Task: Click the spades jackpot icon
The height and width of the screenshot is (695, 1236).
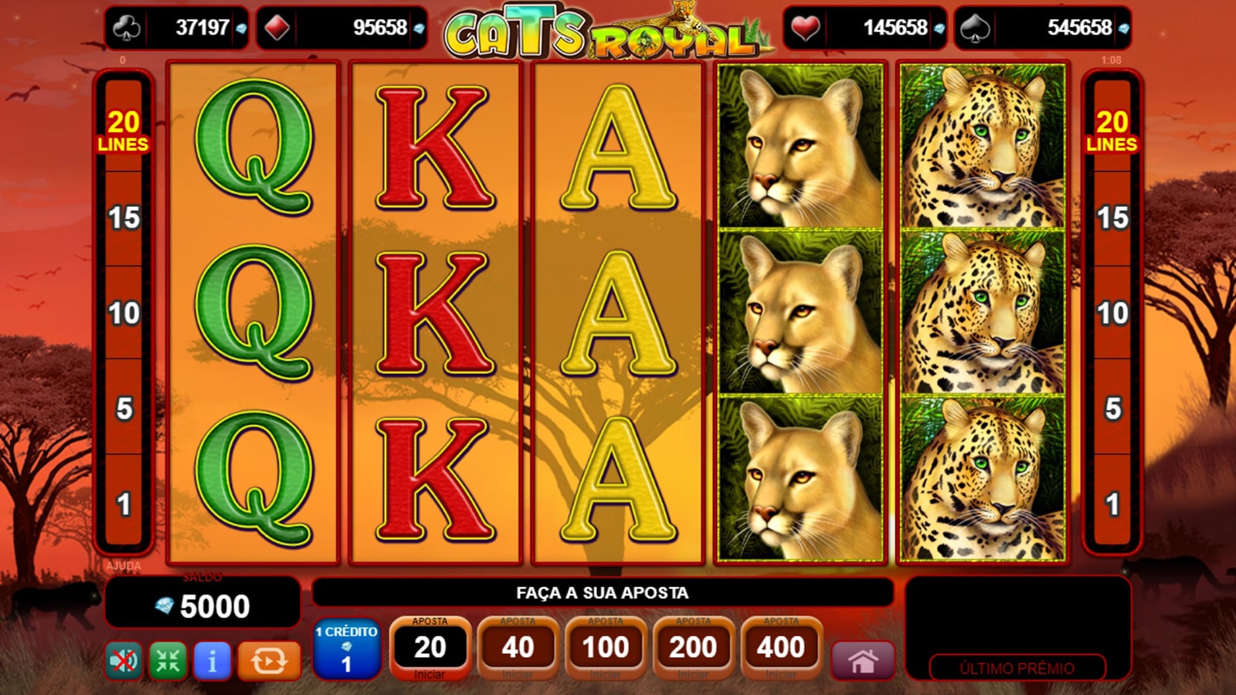Action: tap(975, 28)
